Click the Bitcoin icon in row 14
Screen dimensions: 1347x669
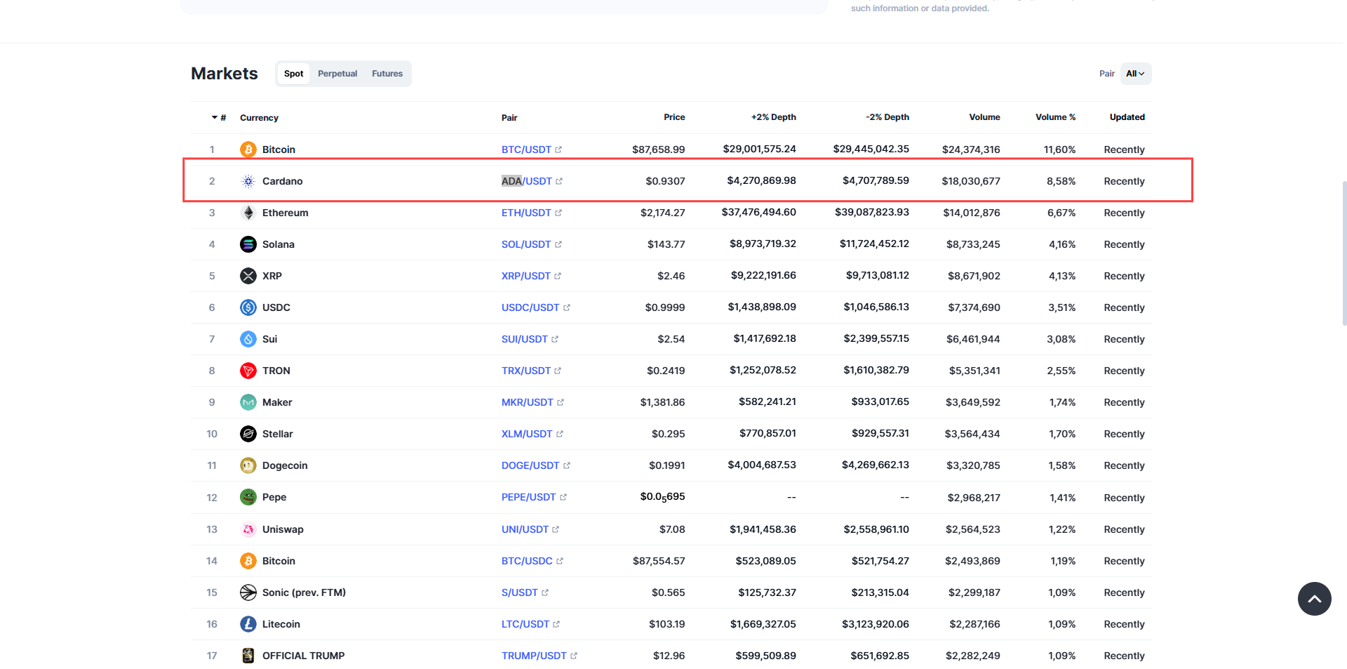coord(248,561)
